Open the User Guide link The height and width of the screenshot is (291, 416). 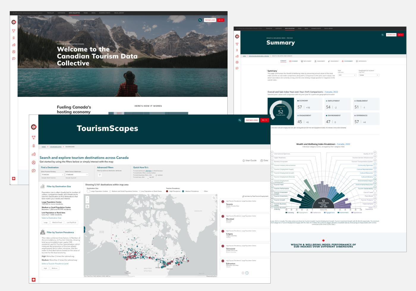pos(250,161)
